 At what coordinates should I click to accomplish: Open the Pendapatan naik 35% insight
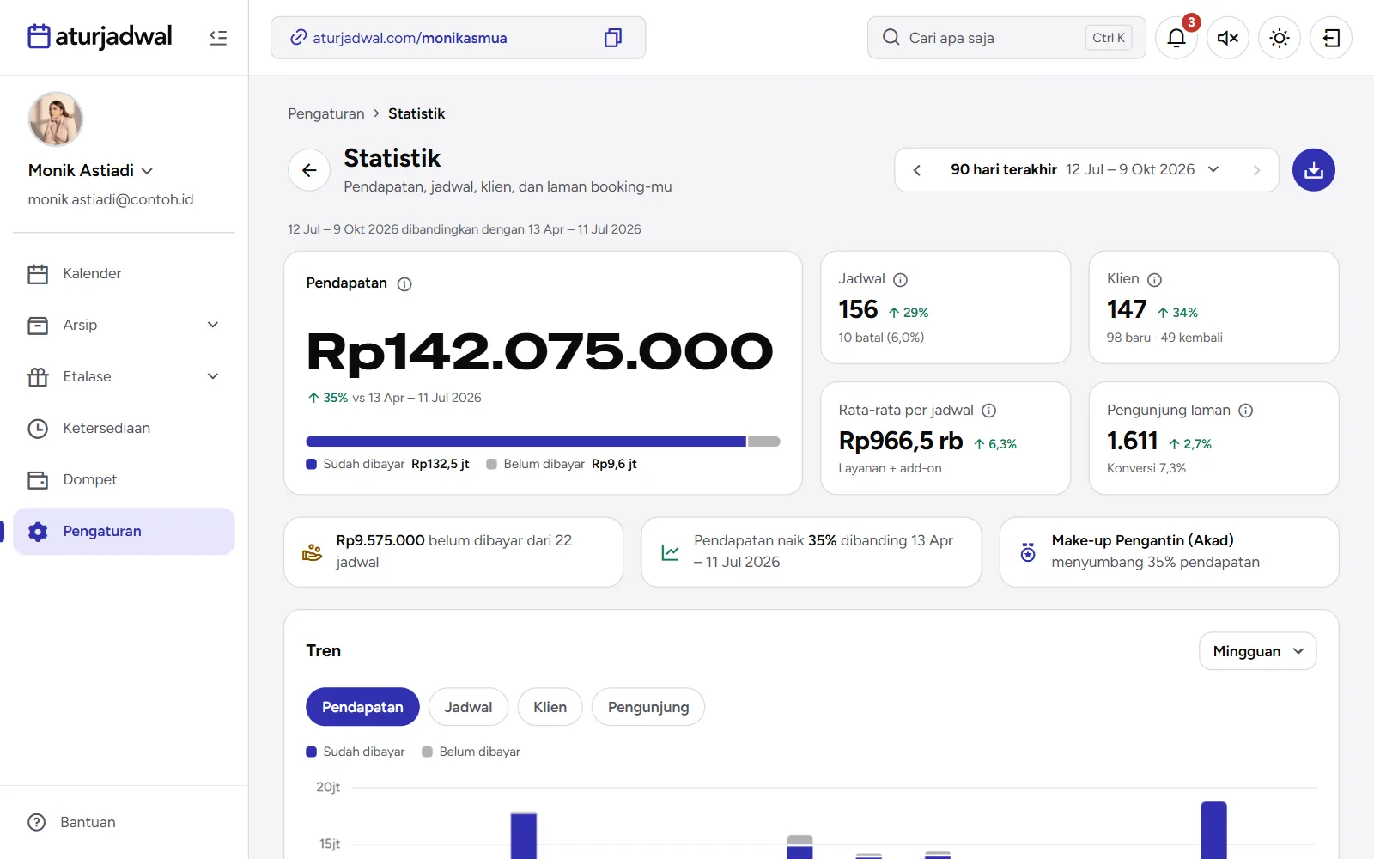[812, 552]
